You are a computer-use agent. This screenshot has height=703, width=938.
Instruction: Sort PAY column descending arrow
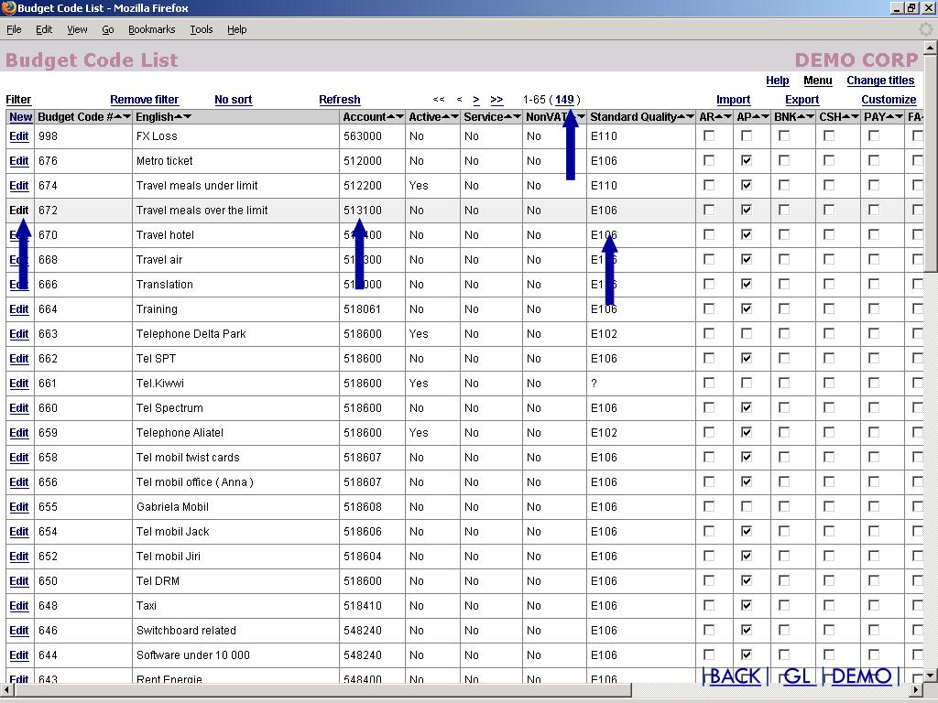[x=899, y=116]
